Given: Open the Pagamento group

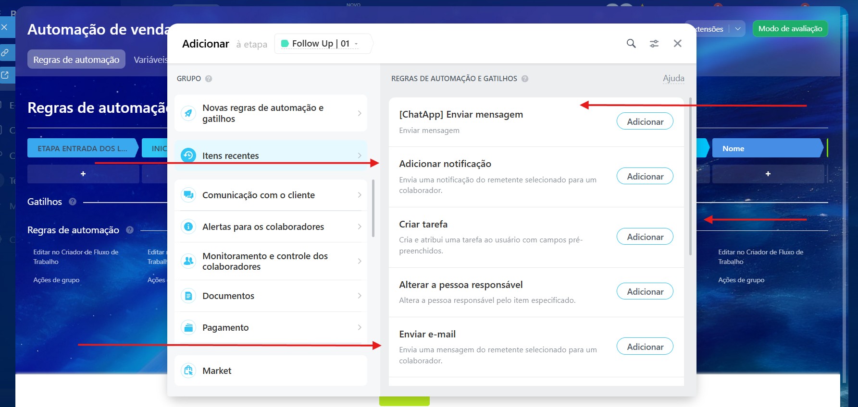Looking at the screenshot, I should pos(271,327).
